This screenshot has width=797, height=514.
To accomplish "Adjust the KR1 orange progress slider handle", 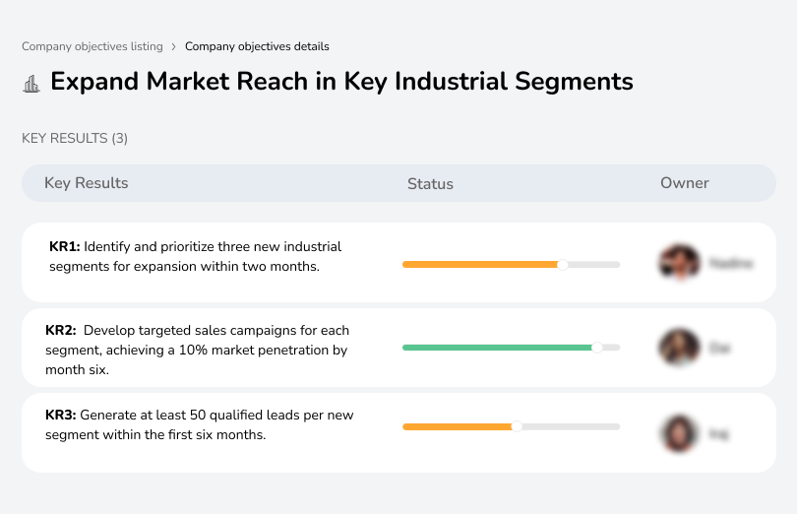I will (x=562, y=265).
